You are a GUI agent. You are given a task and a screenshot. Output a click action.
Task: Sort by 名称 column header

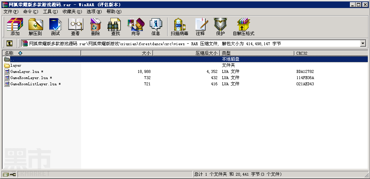tap(42, 53)
